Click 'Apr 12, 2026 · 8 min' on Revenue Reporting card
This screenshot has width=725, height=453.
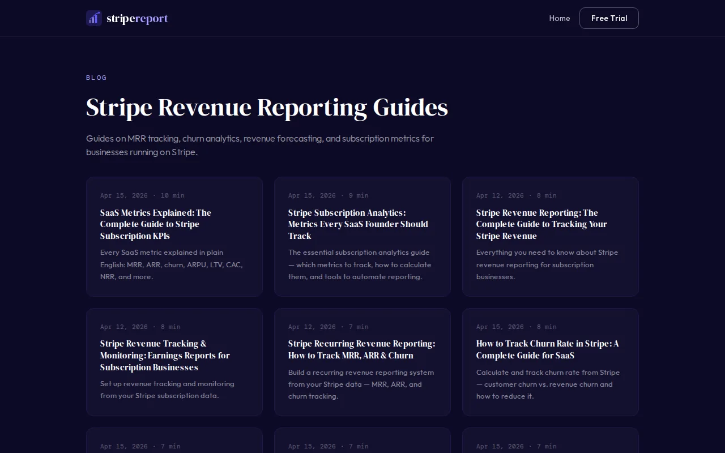(x=517, y=195)
